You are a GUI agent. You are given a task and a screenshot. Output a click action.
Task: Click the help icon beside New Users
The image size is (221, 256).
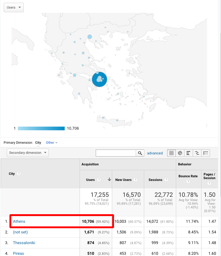click(135, 180)
